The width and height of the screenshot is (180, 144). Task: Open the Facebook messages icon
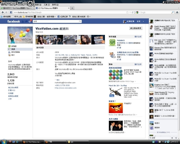point(26,21)
